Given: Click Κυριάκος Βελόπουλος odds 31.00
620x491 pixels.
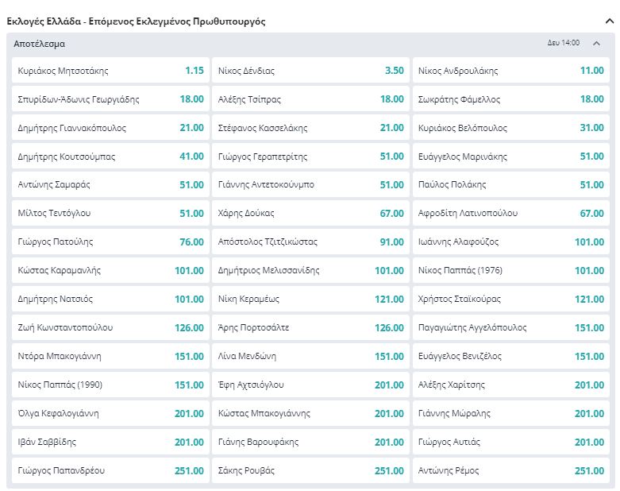Looking at the screenshot, I should coord(510,128).
